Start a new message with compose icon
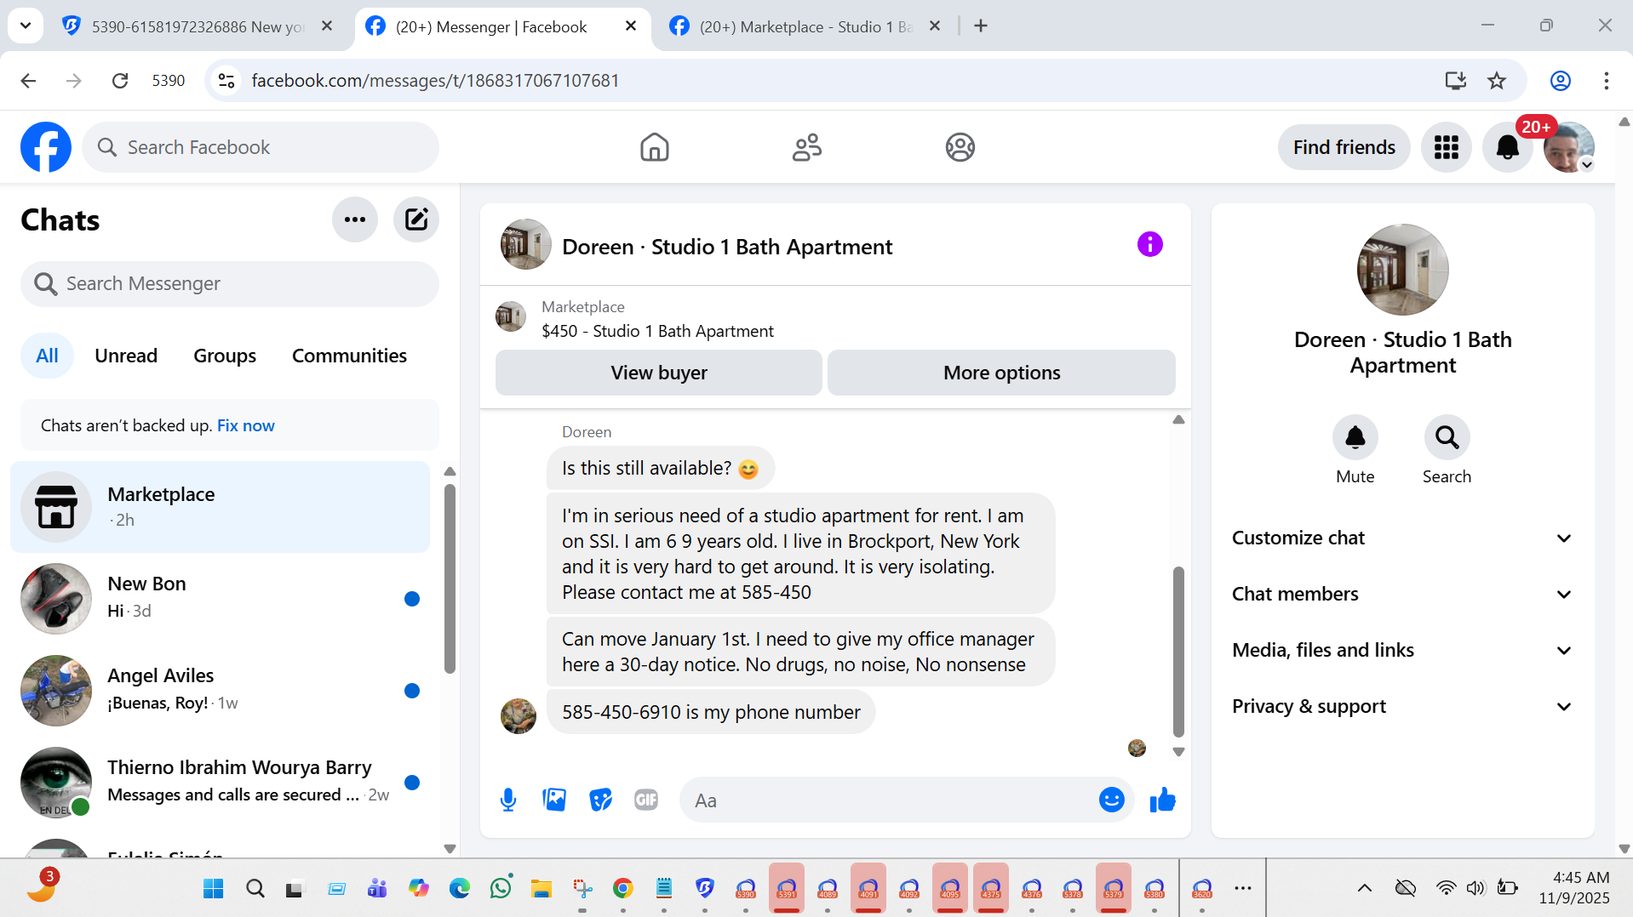This screenshot has height=917, width=1633. pyautogui.click(x=416, y=219)
